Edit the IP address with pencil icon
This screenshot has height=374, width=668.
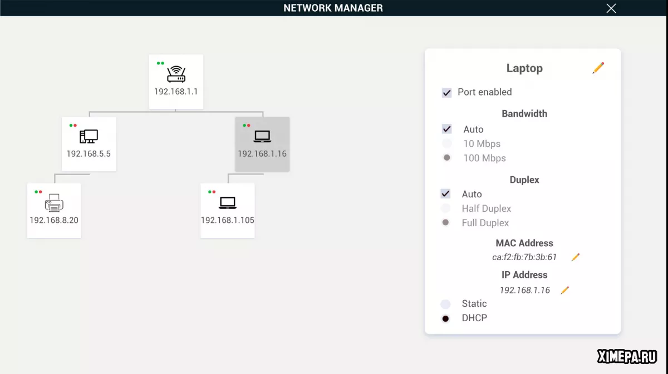pos(565,290)
